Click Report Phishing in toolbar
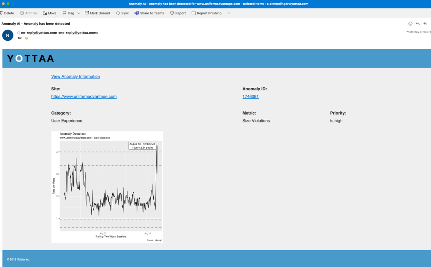 click(x=206, y=13)
